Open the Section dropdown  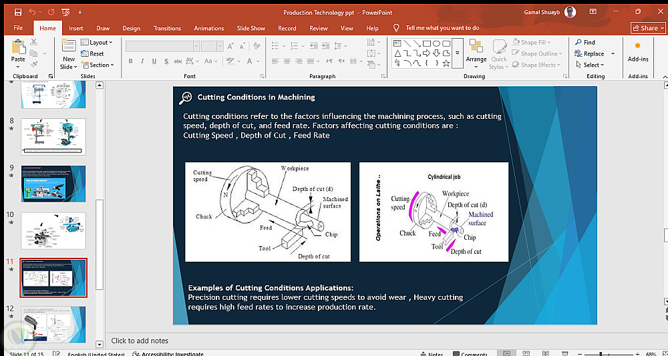[98, 65]
